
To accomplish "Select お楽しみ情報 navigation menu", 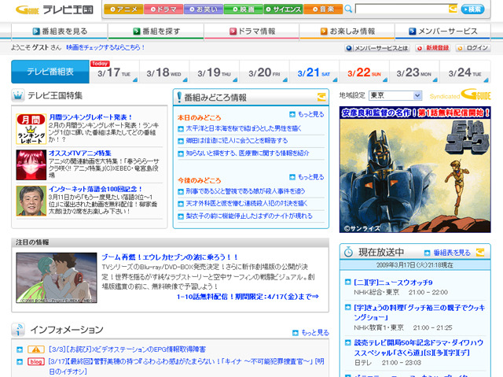I will [x=347, y=31].
